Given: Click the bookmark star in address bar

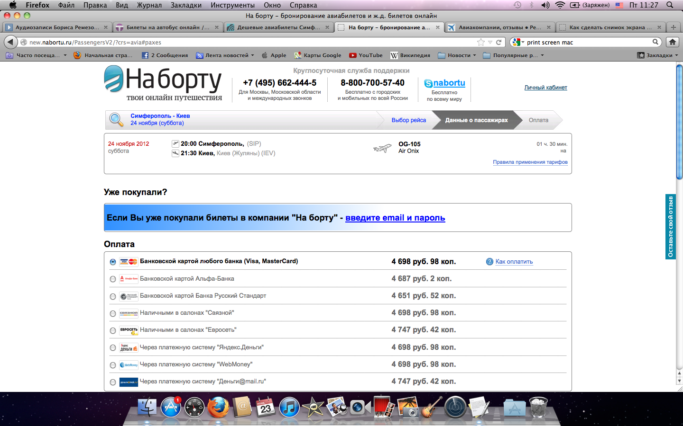Looking at the screenshot, I should (x=481, y=42).
